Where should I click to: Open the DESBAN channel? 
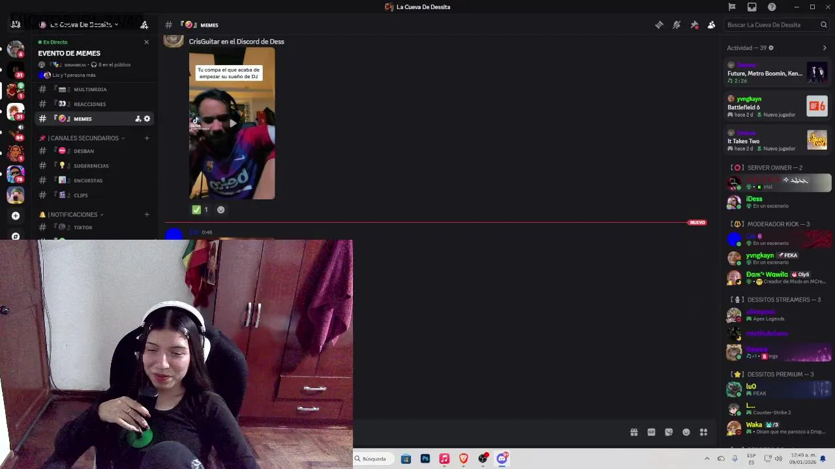coord(95,151)
